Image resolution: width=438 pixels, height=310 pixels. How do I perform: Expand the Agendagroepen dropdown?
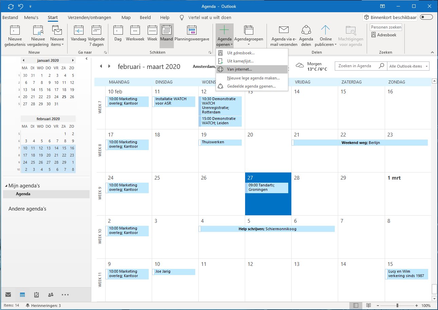coord(249,36)
